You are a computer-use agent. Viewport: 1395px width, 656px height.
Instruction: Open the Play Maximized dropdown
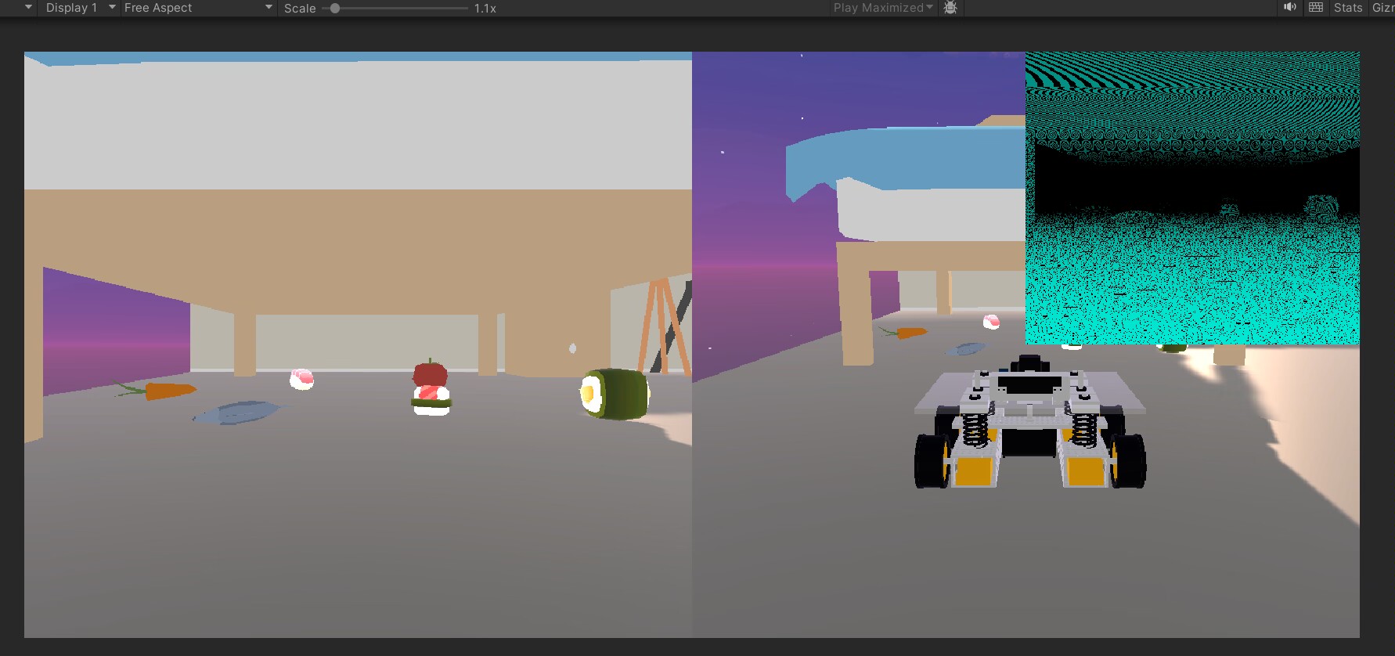click(x=883, y=8)
